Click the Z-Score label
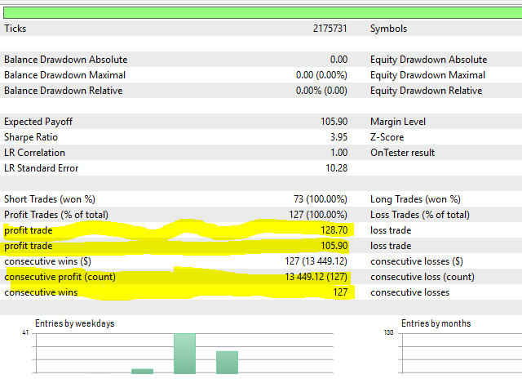The height and width of the screenshot is (392, 522). click(387, 137)
